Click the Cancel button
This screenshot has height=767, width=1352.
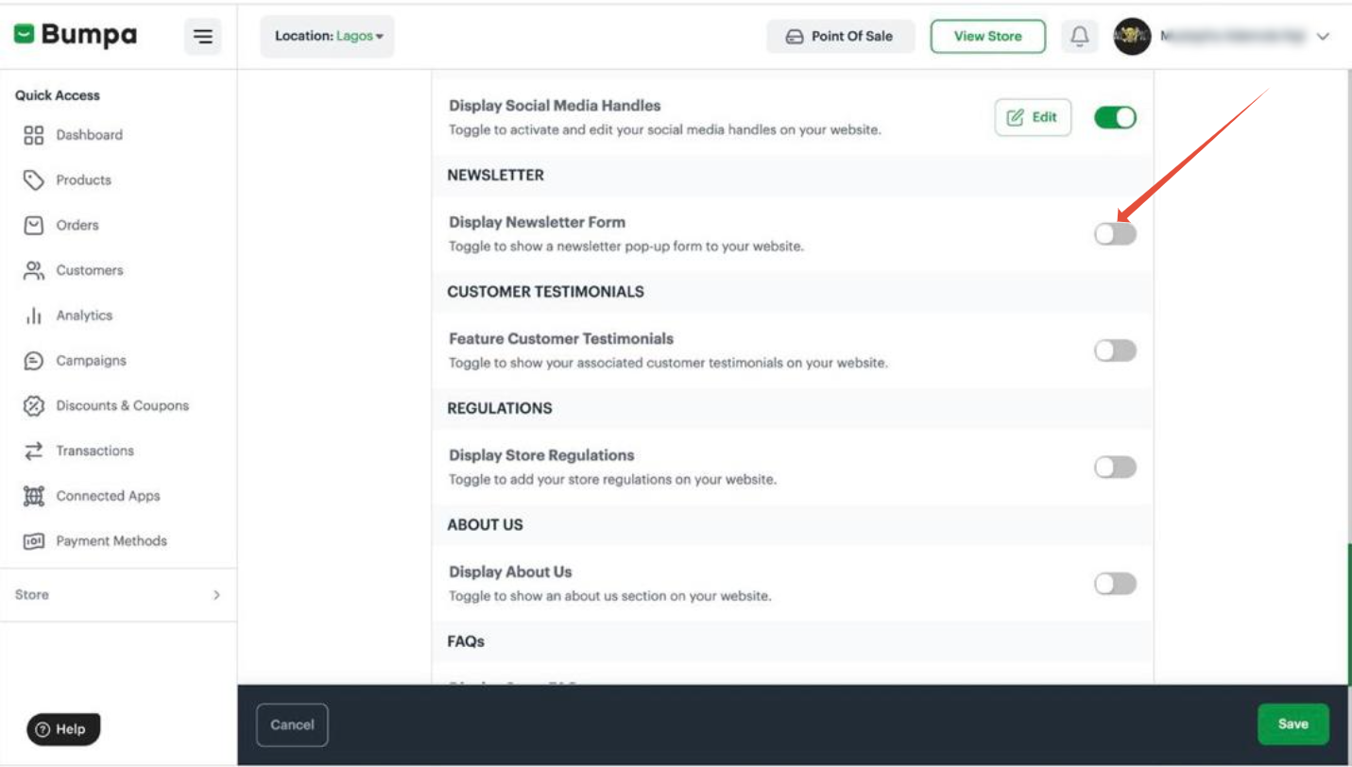[x=292, y=724]
